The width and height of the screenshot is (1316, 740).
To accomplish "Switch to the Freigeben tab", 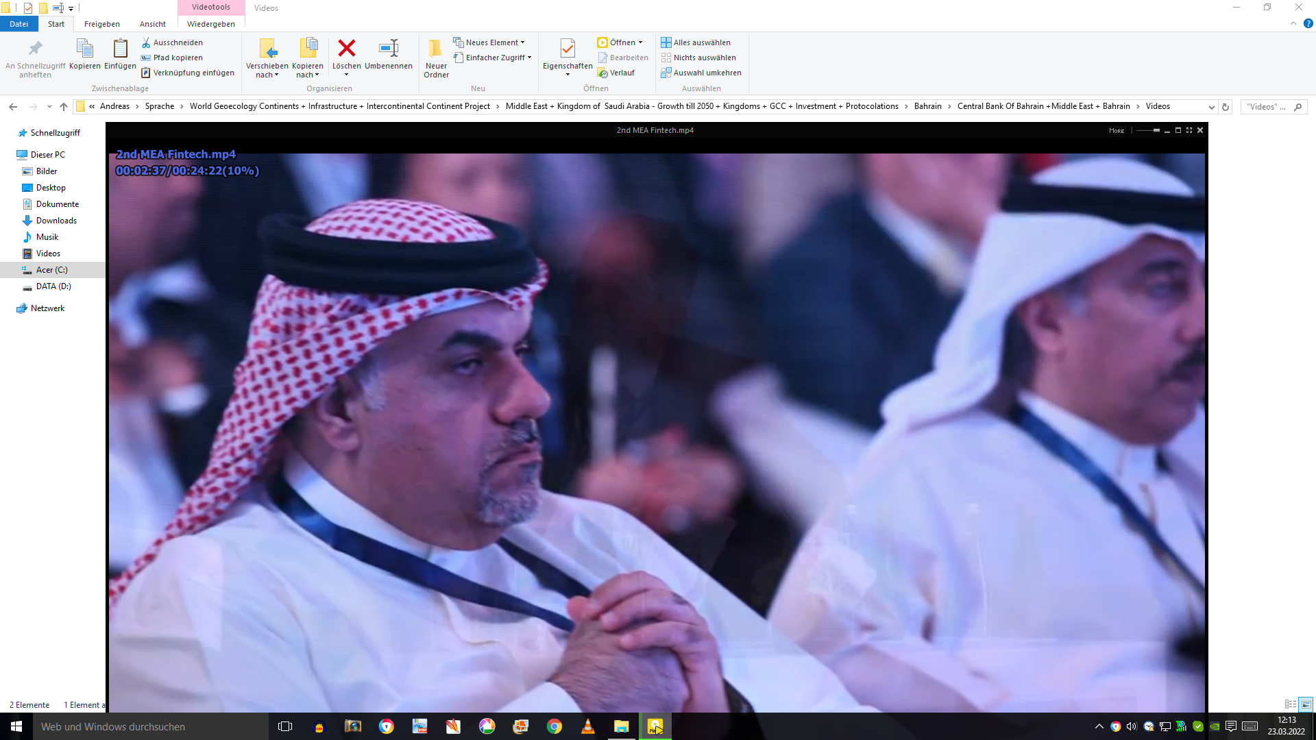I will click(x=102, y=24).
